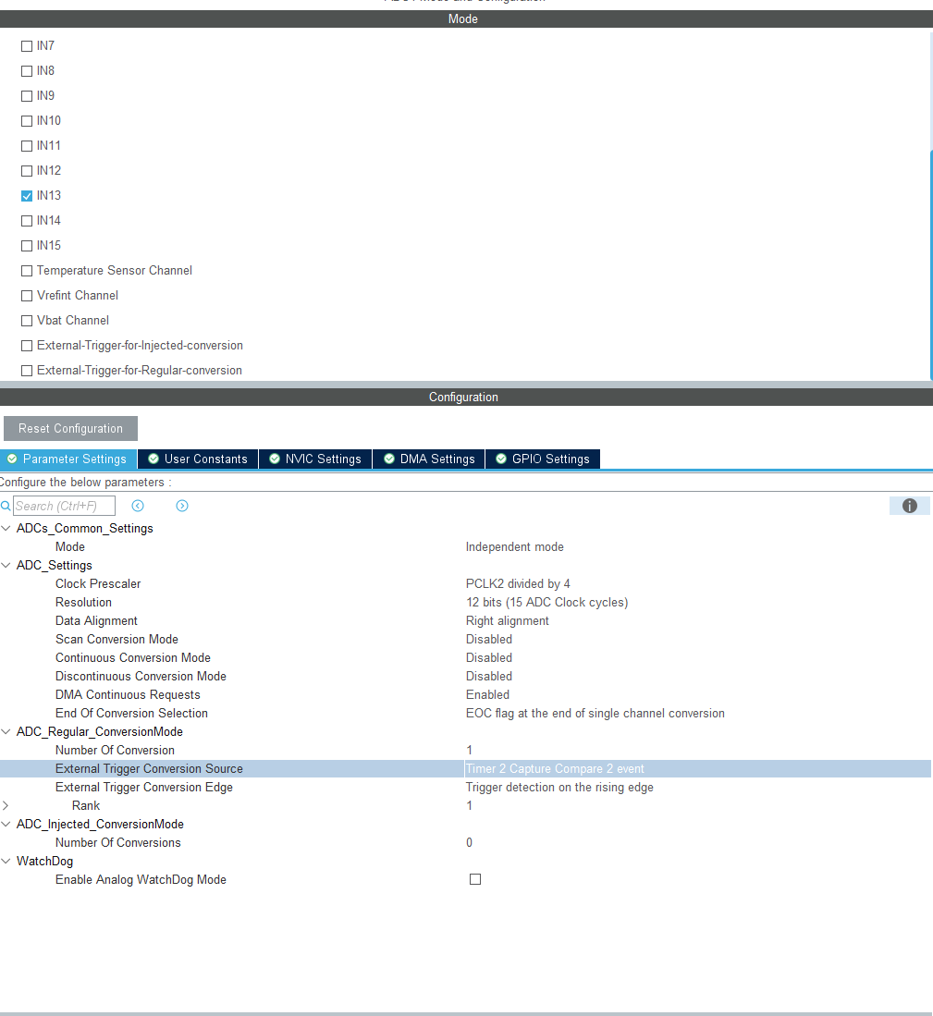Image resolution: width=933 pixels, height=1016 pixels.
Task: Open the parameter info icon
Action: tap(910, 506)
